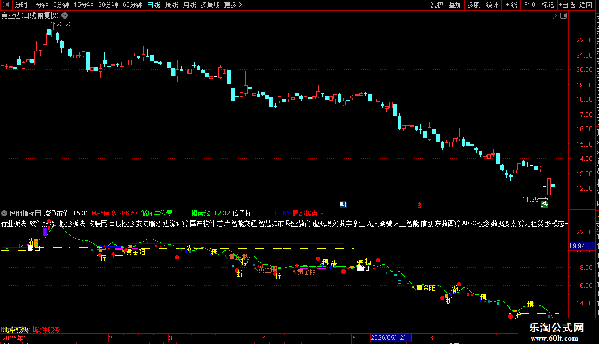Add stock via +自选 button

[x=567, y=5]
